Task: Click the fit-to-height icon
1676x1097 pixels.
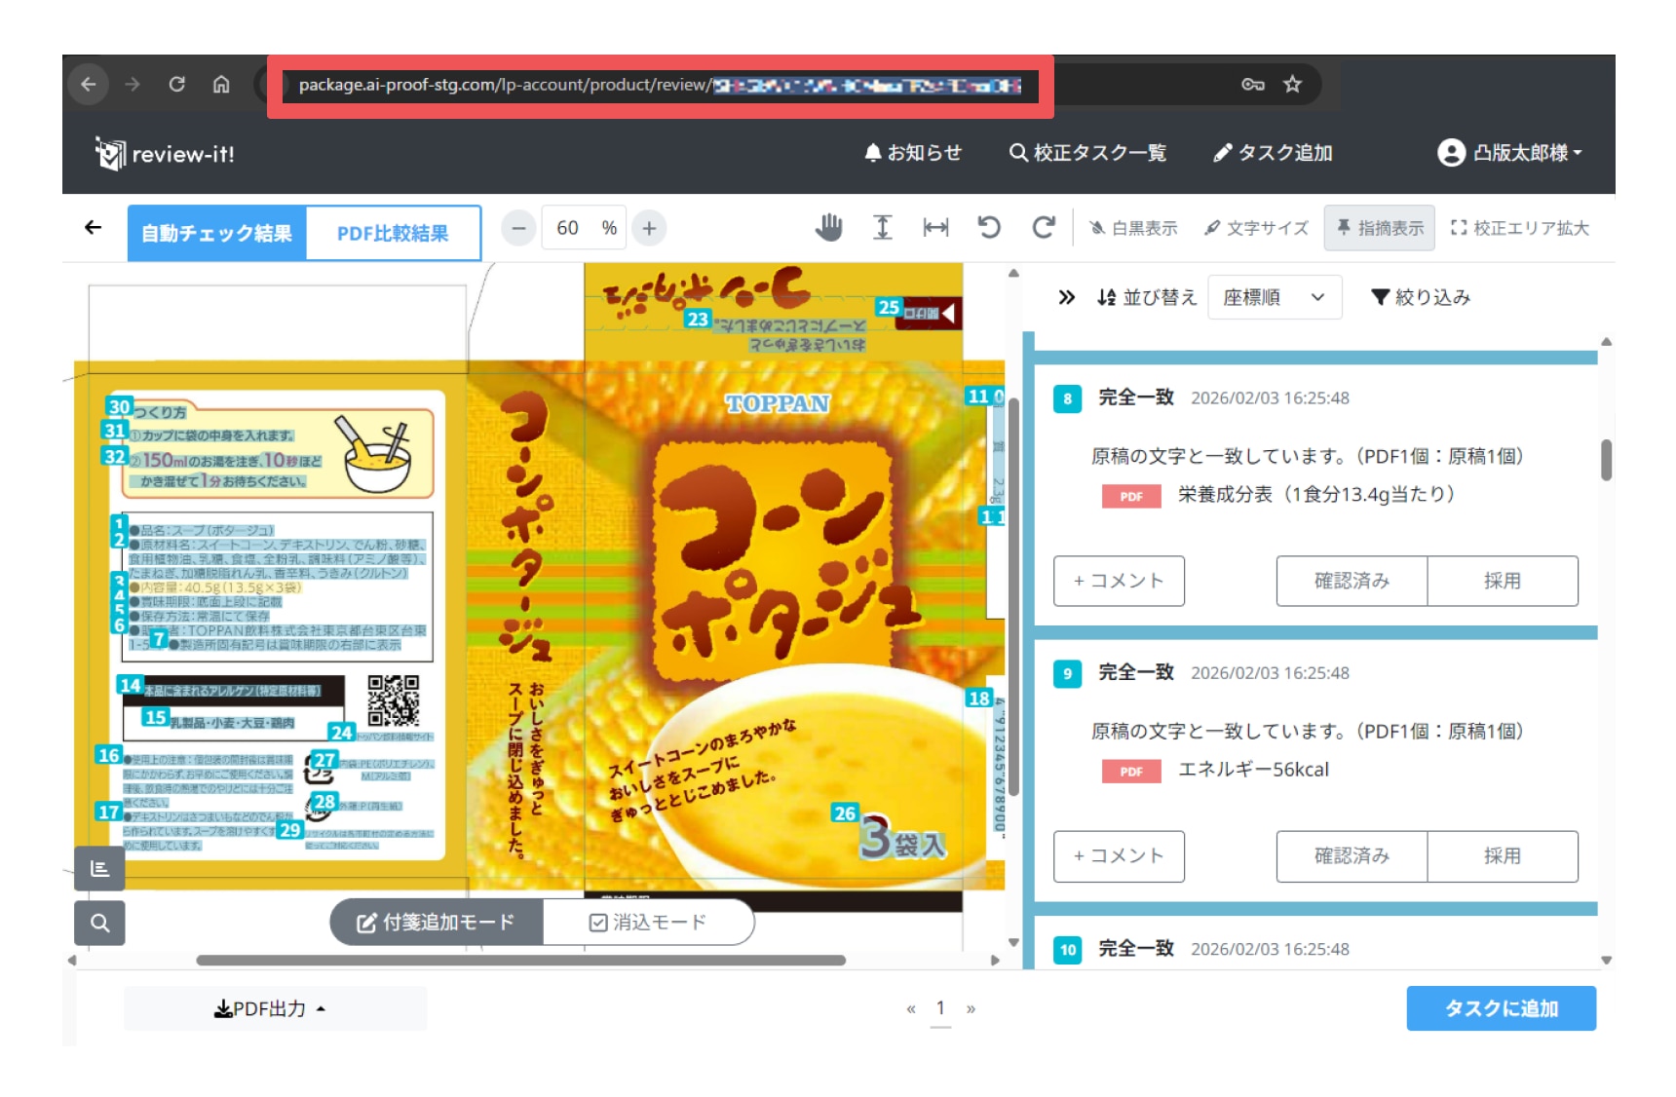Action: 882,228
